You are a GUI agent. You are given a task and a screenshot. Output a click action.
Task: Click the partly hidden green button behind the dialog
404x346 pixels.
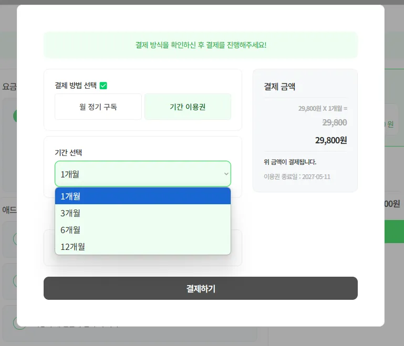[394, 232]
